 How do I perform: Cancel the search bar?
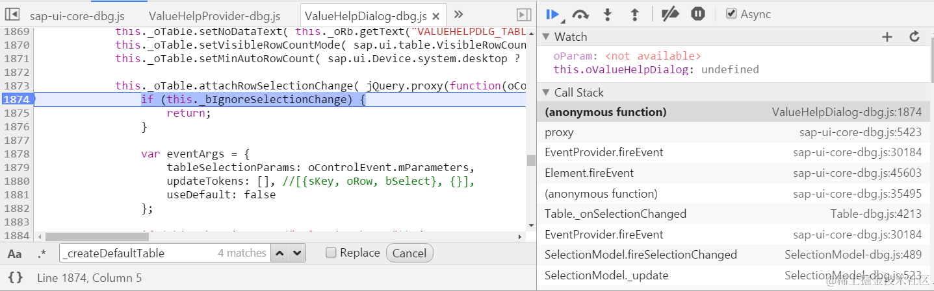pos(409,253)
